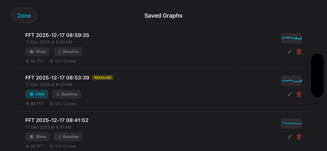
Task: Hide the recalled FFT 08:53:39 graph
Action: pyautogui.click(x=37, y=94)
